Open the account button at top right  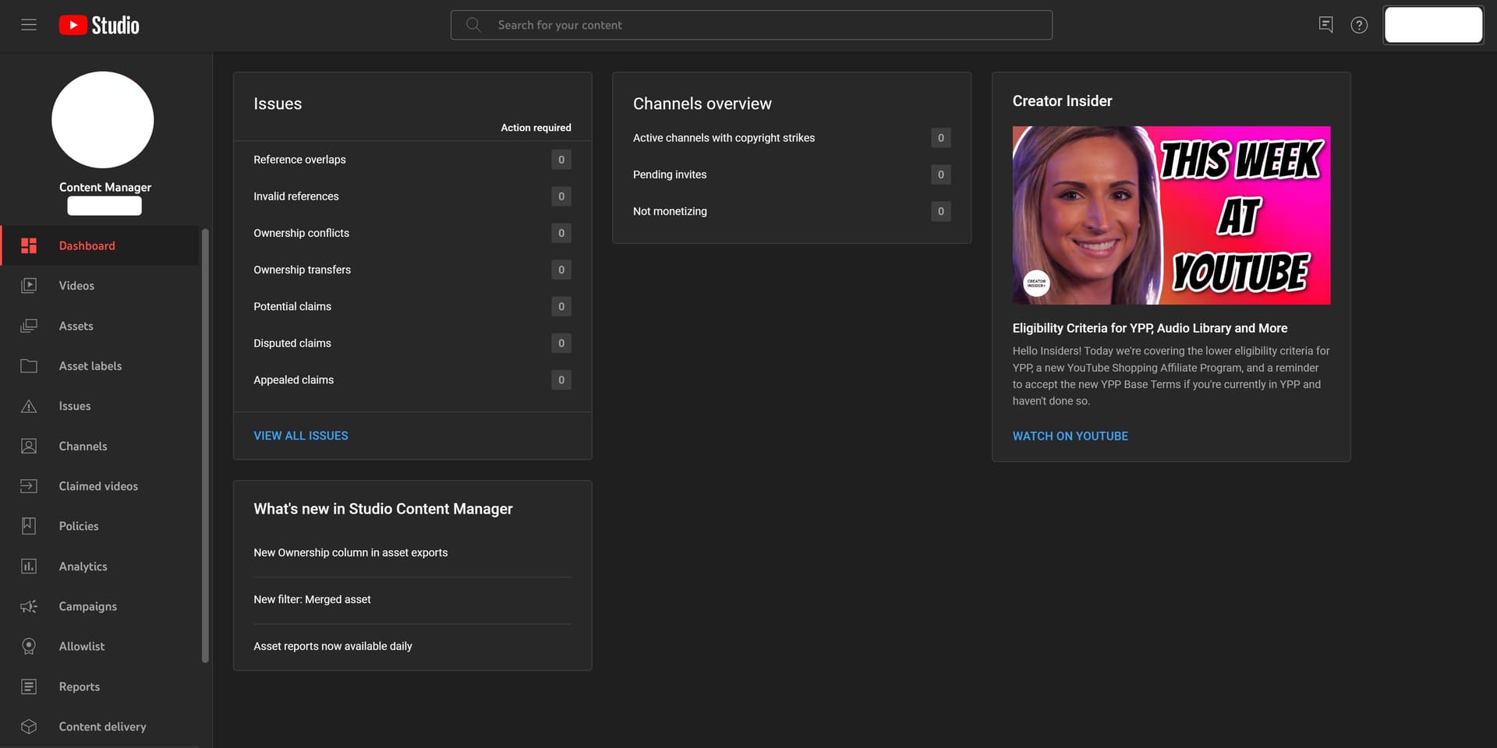1433,25
